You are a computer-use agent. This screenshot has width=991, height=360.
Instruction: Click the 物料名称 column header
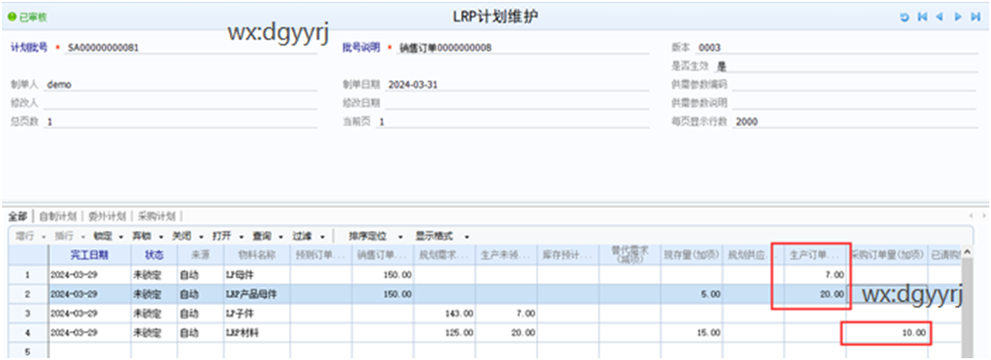[x=256, y=255]
